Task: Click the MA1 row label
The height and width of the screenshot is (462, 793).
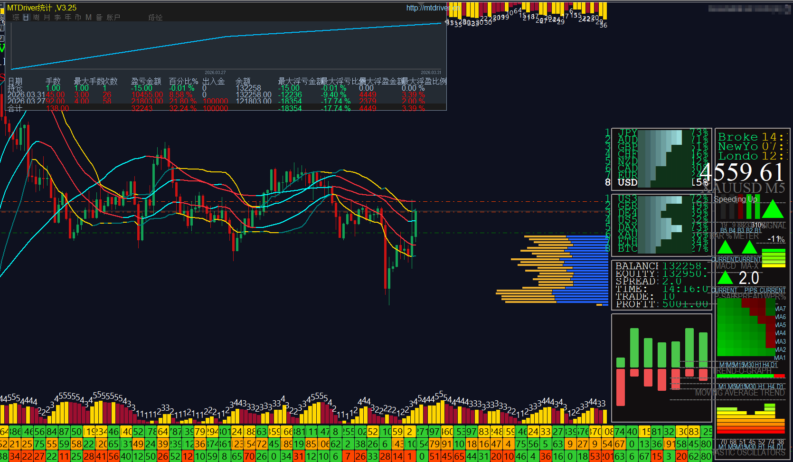Action: (780, 358)
